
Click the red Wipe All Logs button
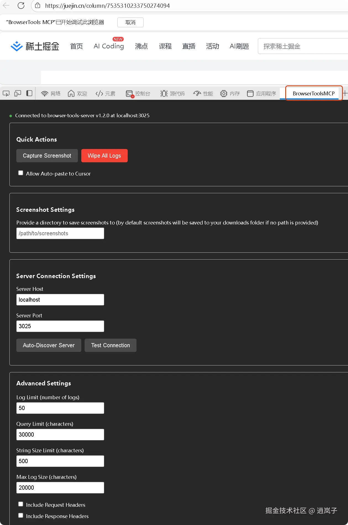[x=104, y=156]
